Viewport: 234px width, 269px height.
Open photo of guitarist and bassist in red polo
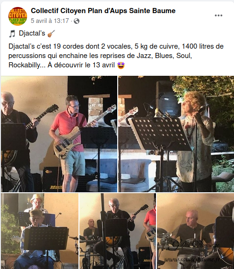[x=59, y=134]
